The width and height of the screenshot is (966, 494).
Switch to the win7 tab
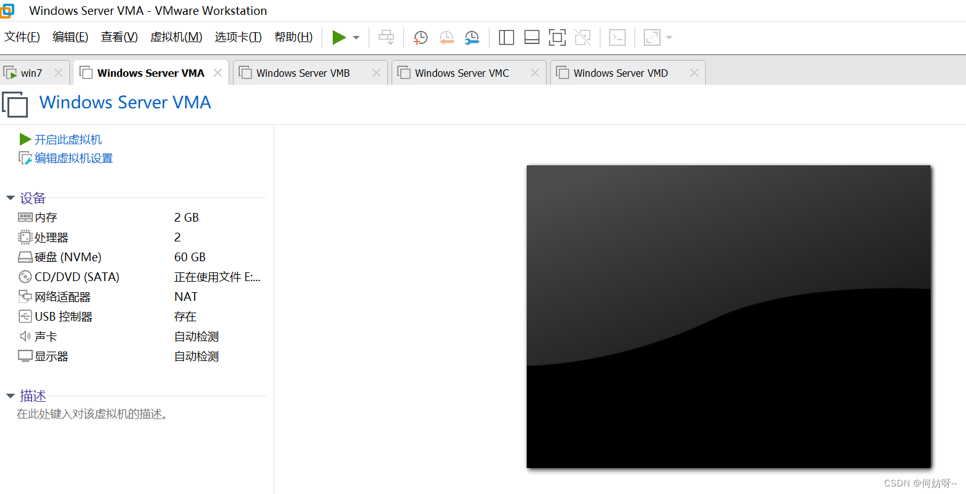[32, 73]
